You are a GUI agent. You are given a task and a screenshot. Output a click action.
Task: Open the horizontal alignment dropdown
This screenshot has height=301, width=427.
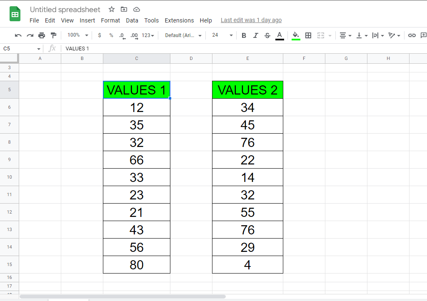345,35
